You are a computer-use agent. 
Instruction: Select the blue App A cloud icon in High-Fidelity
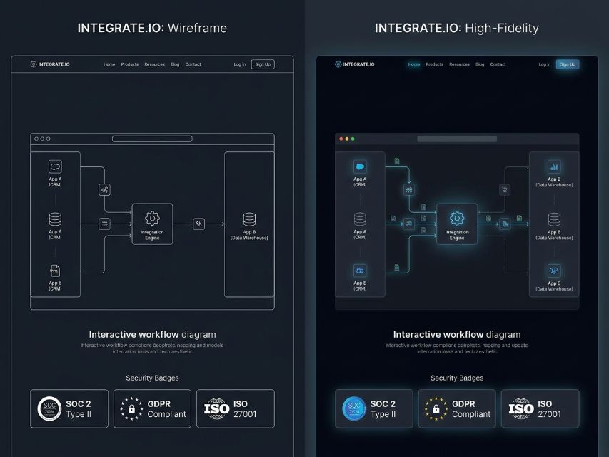[360, 166]
